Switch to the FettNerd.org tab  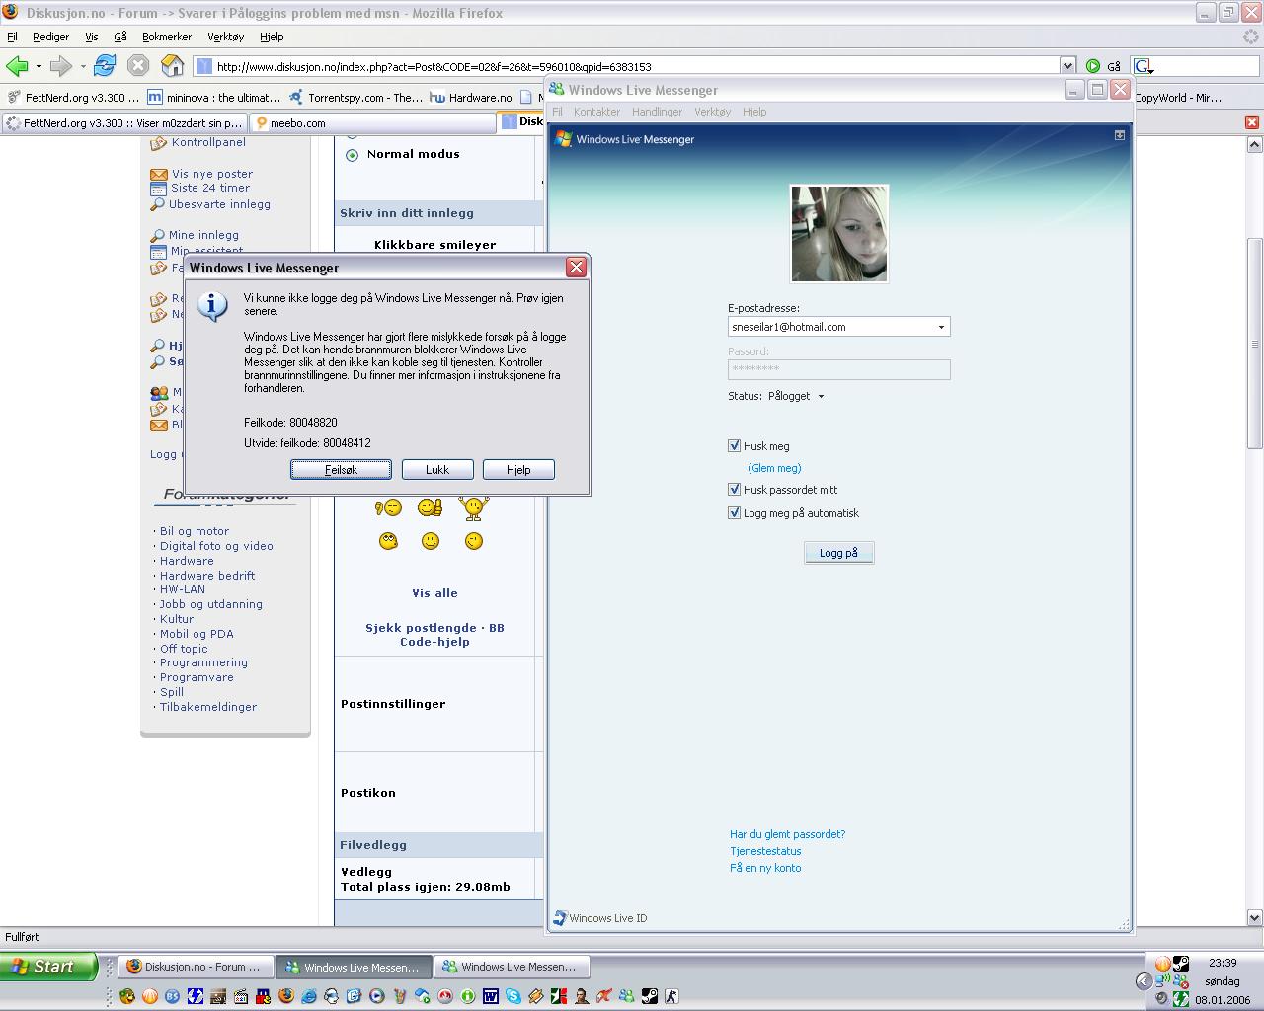point(123,123)
